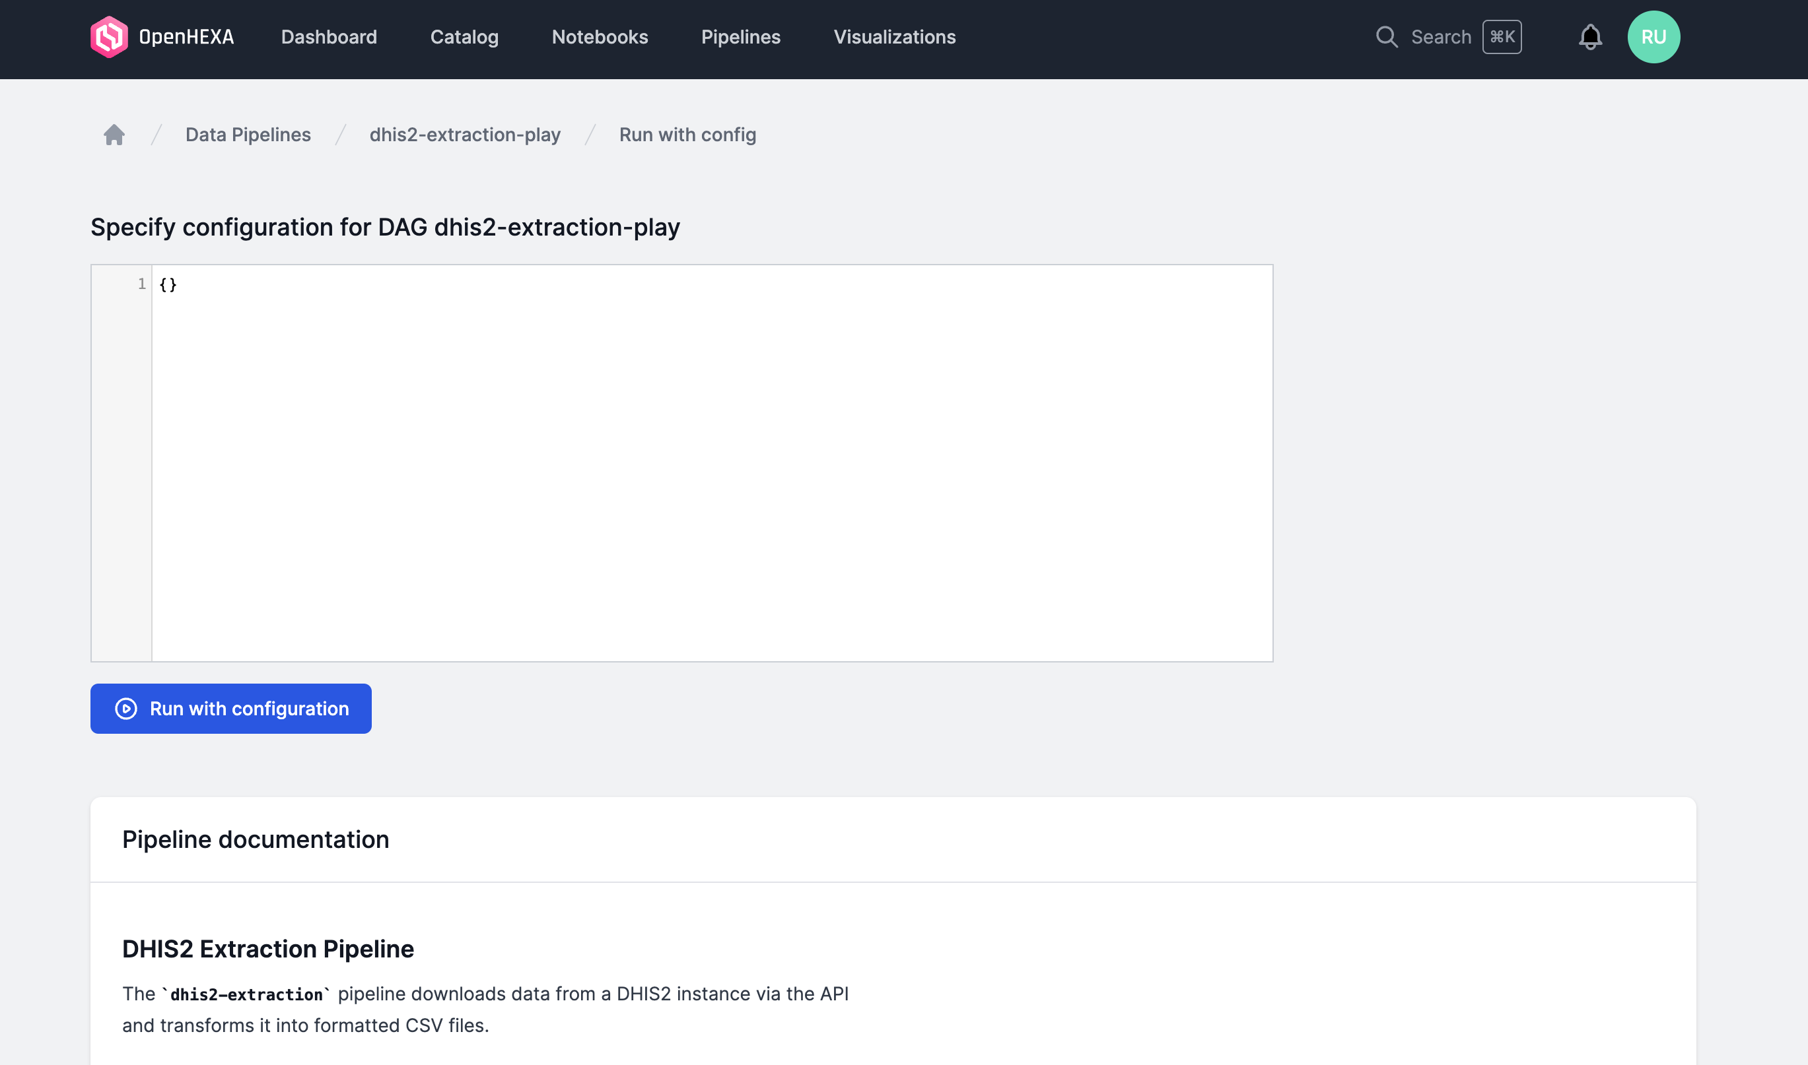This screenshot has width=1808, height=1065.
Task: Open dhis2-extraction-play breadcrumb link
Action: click(x=465, y=135)
